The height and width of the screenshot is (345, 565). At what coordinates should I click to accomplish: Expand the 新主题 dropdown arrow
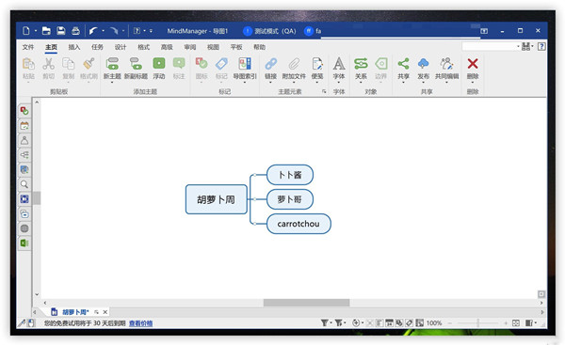click(112, 83)
